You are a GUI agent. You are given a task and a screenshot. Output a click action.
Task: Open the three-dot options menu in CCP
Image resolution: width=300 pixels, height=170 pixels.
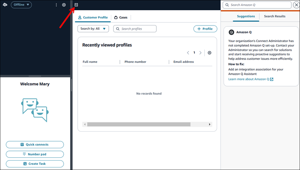[x=57, y=5]
